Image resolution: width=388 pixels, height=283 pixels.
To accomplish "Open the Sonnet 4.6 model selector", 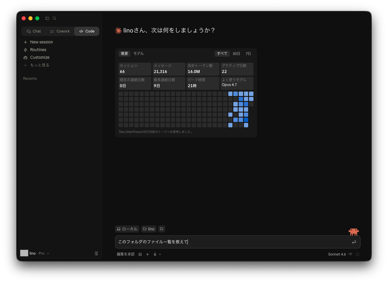I will (x=340, y=254).
